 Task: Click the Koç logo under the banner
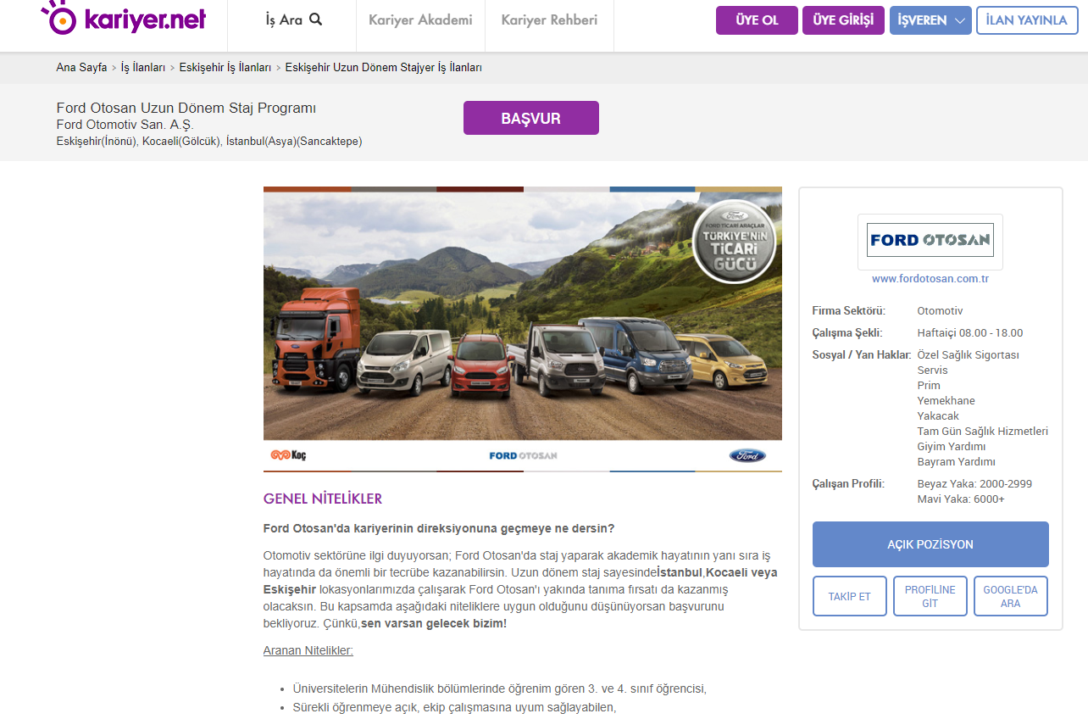pyautogui.click(x=288, y=455)
